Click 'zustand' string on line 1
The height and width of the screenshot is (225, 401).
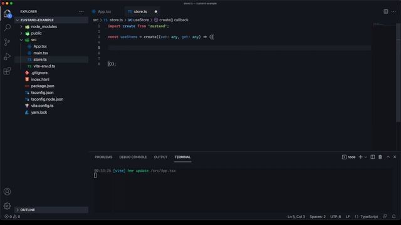click(x=157, y=26)
